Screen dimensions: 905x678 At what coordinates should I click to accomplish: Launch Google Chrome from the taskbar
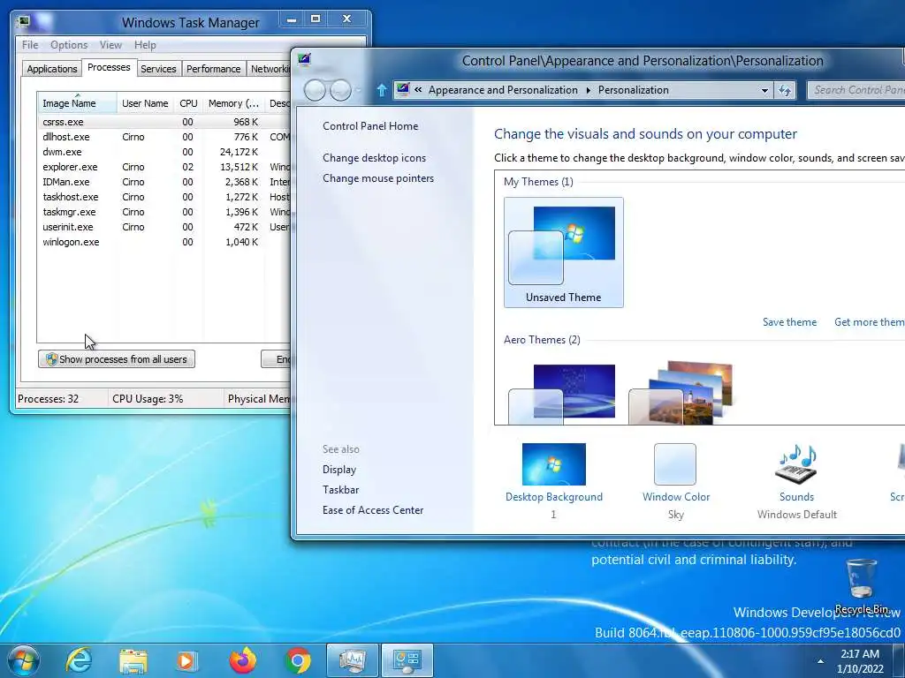click(297, 660)
